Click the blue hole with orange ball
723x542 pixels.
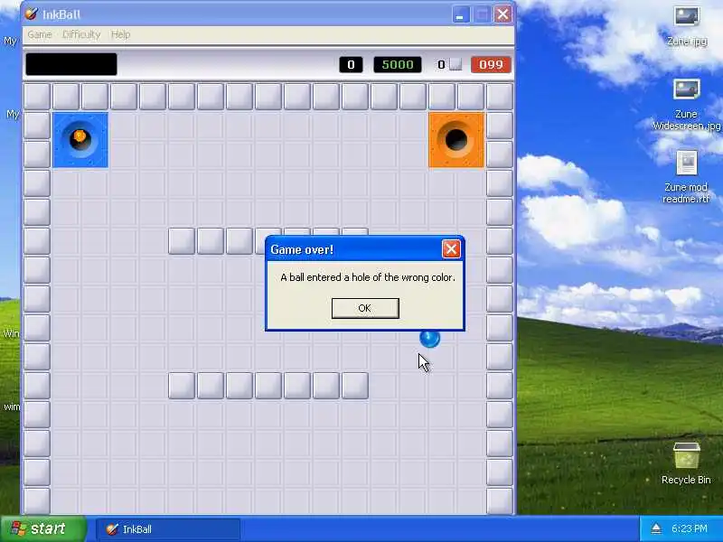(x=80, y=139)
